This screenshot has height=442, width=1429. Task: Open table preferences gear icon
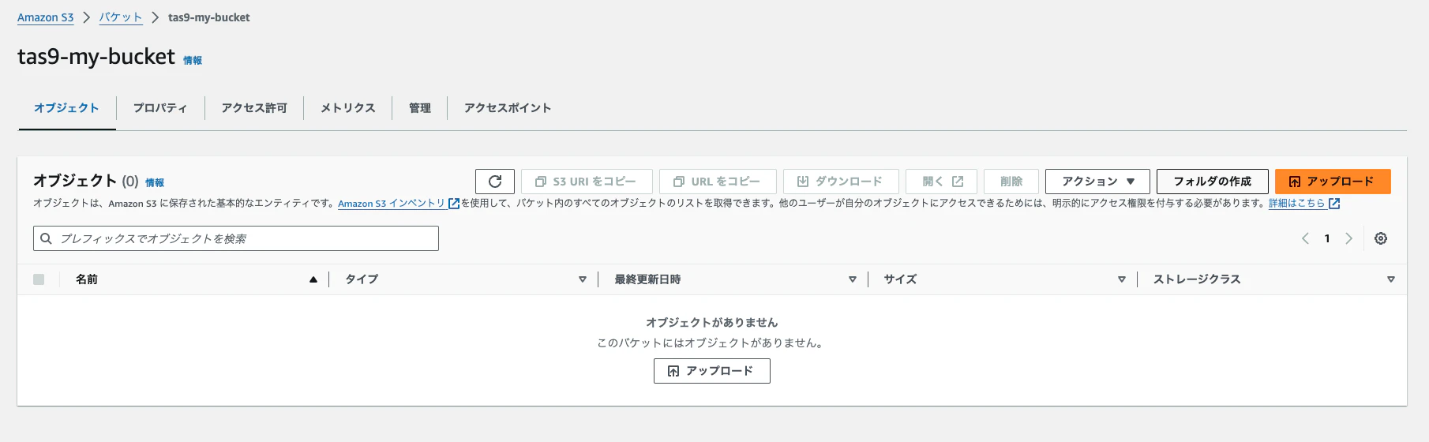[x=1381, y=238]
